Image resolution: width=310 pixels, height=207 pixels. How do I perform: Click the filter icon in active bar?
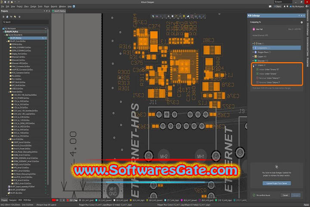(x=153, y=16)
